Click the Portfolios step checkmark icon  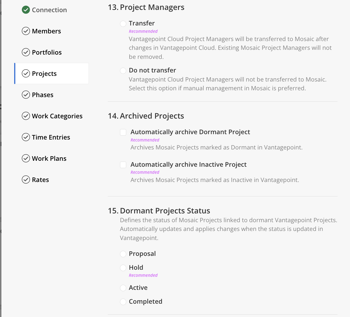[x=26, y=52]
